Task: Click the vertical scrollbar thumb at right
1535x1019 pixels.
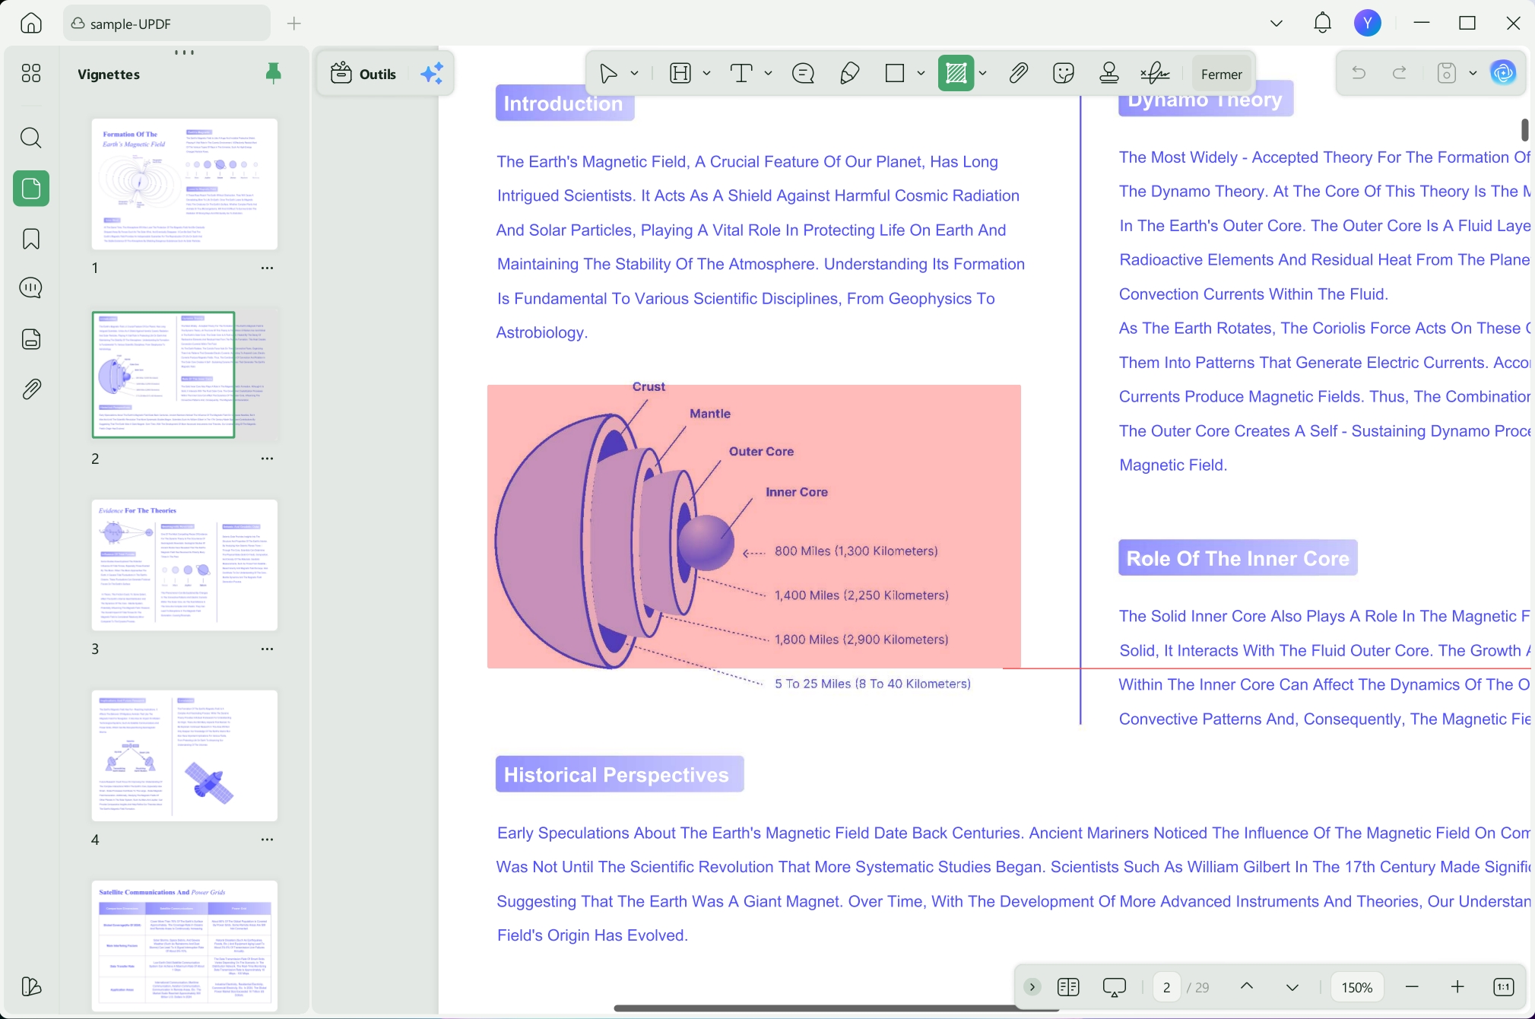Action: 1525,129
